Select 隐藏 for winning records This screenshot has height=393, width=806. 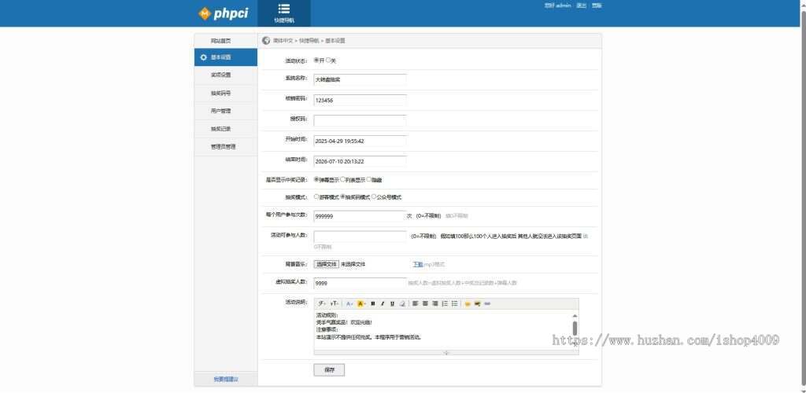click(x=369, y=179)
